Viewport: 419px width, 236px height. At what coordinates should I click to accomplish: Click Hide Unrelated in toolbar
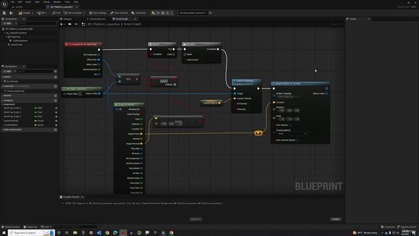point(73,13)
